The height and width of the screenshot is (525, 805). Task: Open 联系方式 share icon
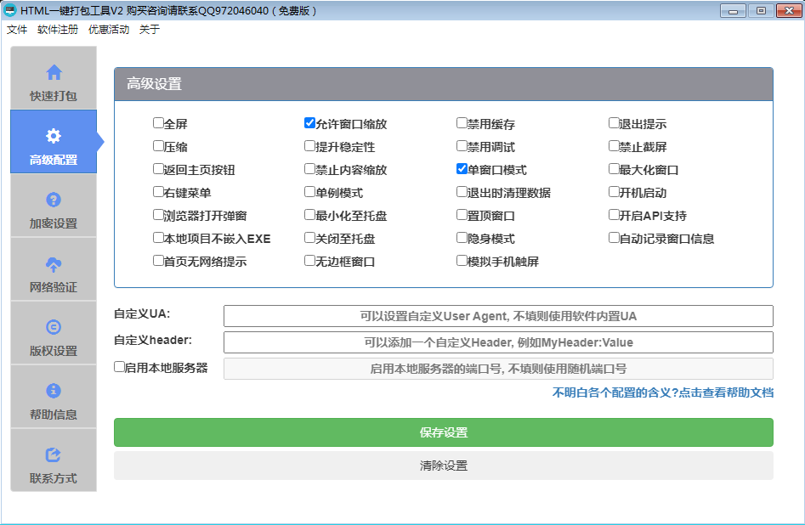pos(54,454)
